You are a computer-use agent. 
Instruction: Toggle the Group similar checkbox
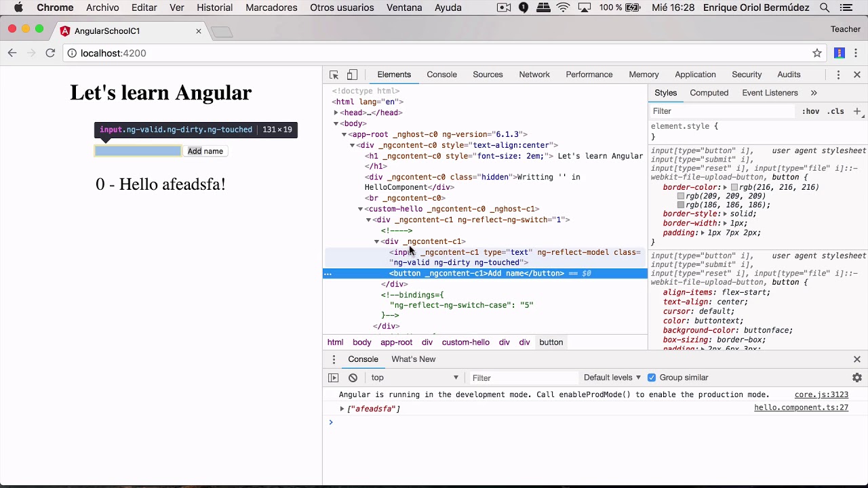[652, 378]
